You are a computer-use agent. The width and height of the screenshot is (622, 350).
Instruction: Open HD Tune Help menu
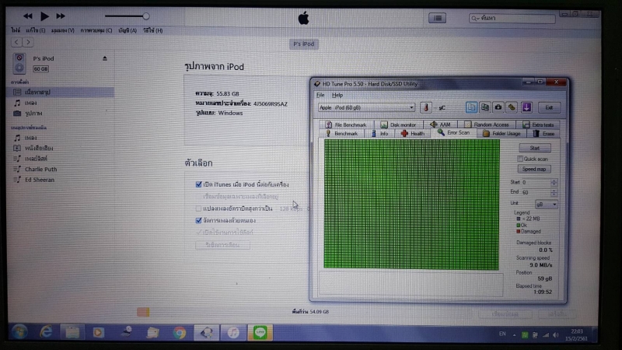(337, 95)
